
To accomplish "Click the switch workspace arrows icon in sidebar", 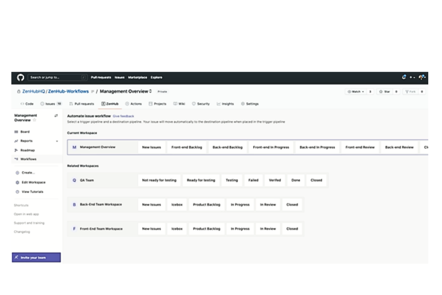I will pos(56,116).
